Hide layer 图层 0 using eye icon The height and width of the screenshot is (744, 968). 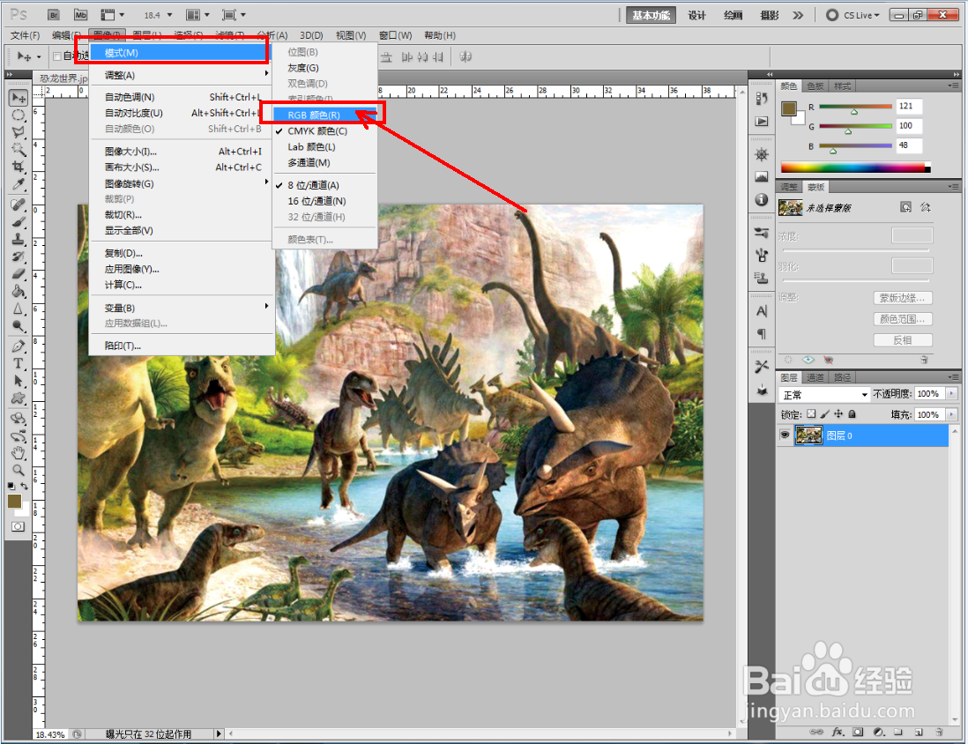click(x=785, y=435)
